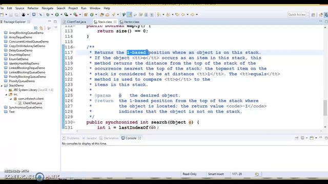Click the Debug bug icon in toolbar
This screenshot has height=184, width=328.
pos(48,15)
